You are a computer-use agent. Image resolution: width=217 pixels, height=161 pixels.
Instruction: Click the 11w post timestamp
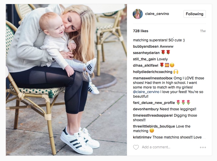(203, 31)
